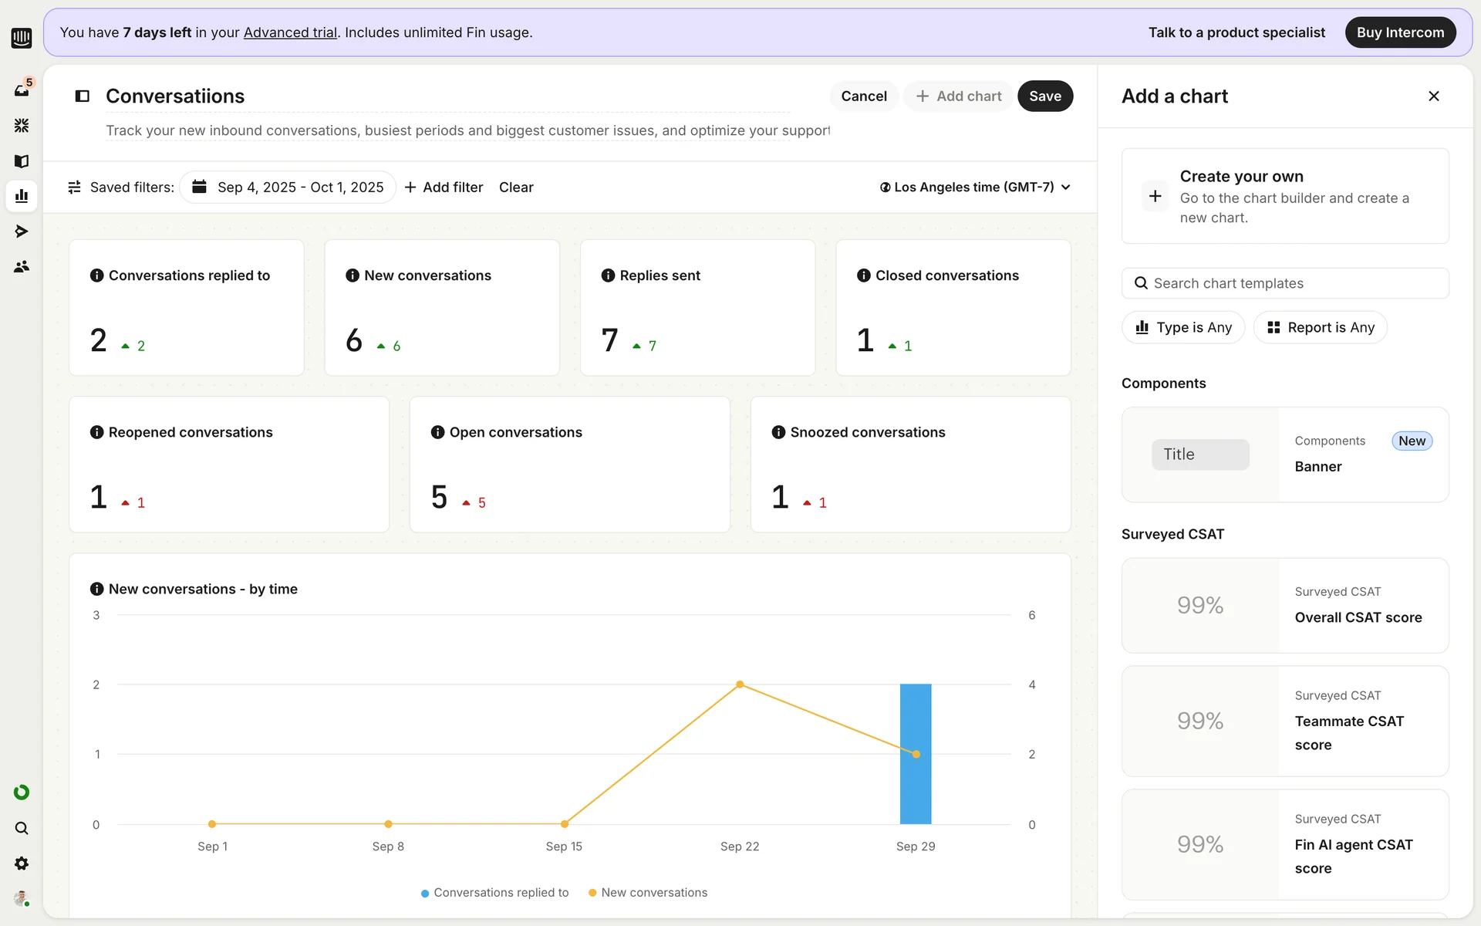Open the date range Sep 4 - Oct 1 picker
The image size is (1481, 926).
[x=288, y=187]
